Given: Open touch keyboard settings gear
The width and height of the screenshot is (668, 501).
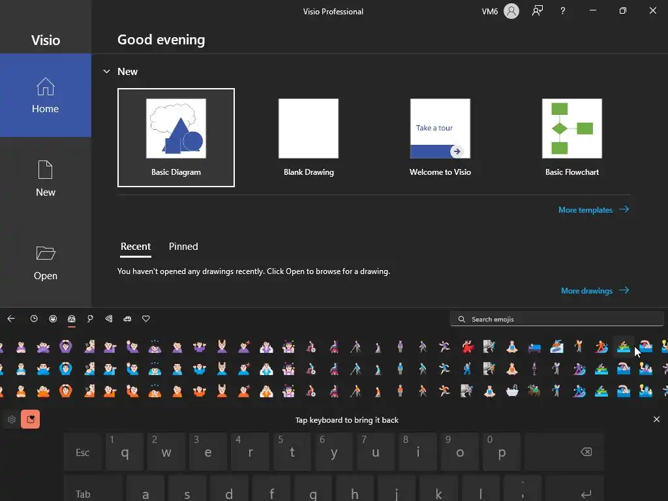Looking at the screenshot, I should pyautogui.click(x=12, y=419).
